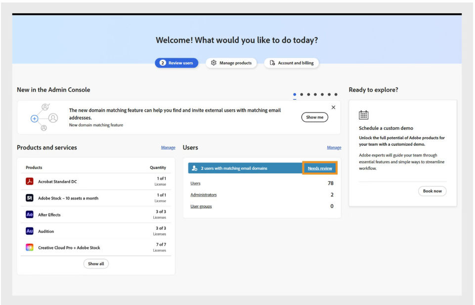Open Review users quick action
The image size is (475, 305).
coord(176,63)
